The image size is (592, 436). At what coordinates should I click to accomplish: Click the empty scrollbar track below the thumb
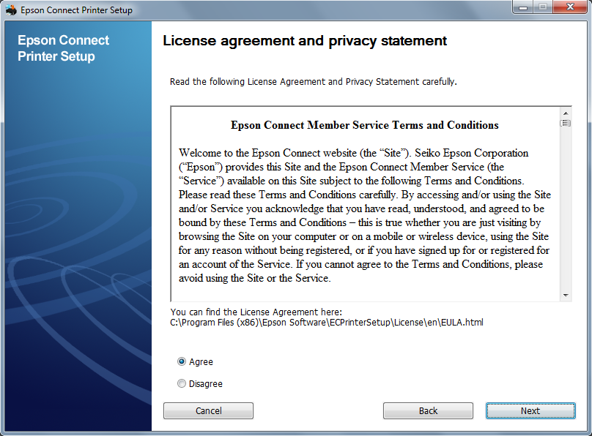click(566, 212)
